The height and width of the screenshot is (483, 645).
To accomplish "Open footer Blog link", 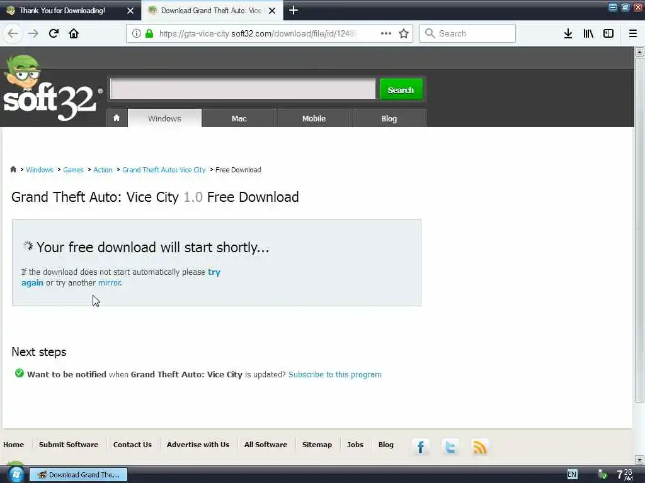I will (x=386, y=445).
